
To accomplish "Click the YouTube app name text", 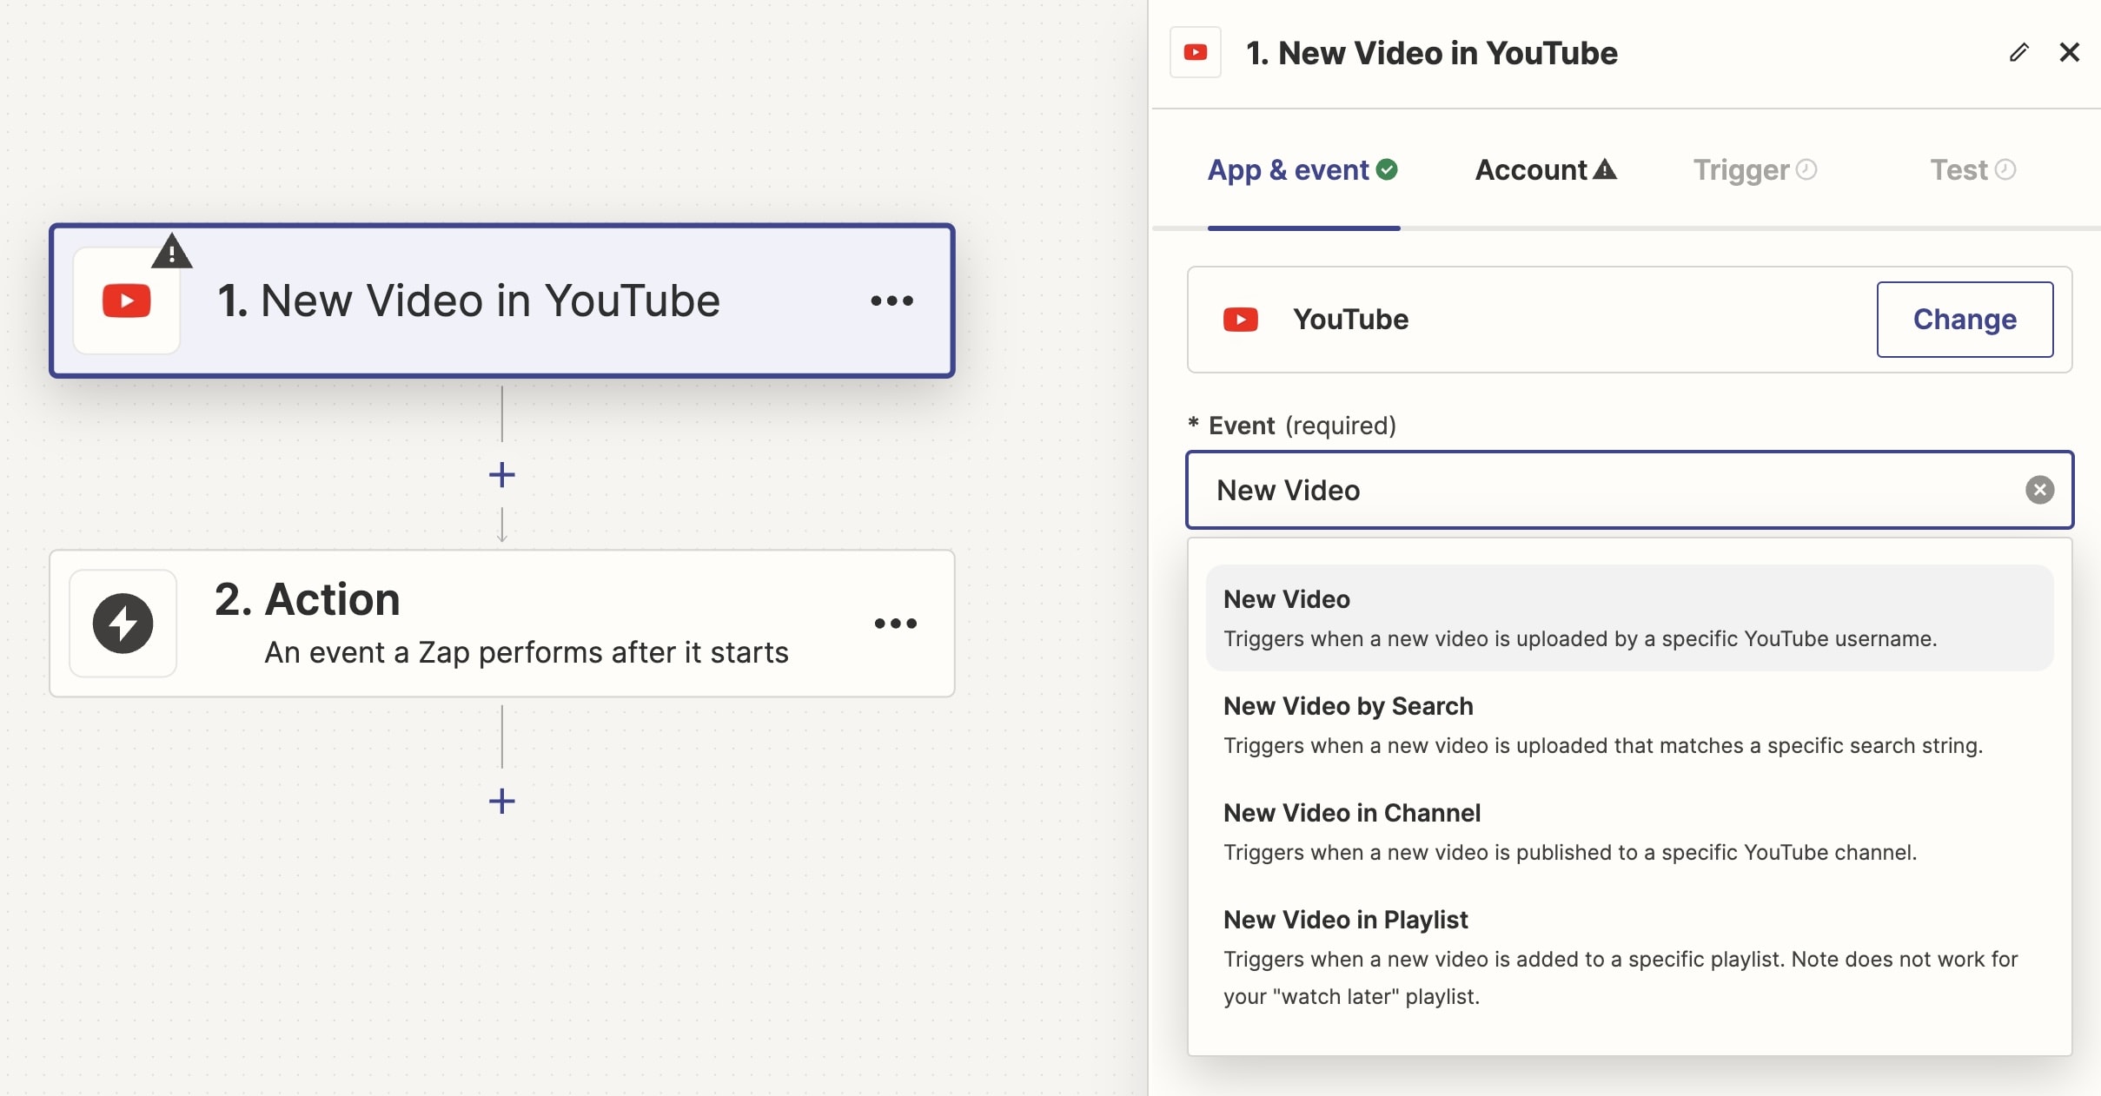I will point(1350,320).
